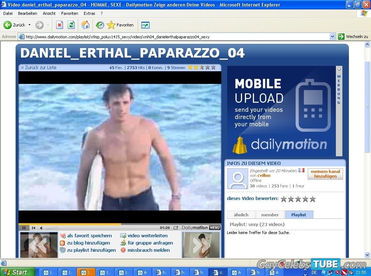Viewport: 371px width, 276px height.
Task: Click the page scrollbar up arrow
Action: [367, 44]
